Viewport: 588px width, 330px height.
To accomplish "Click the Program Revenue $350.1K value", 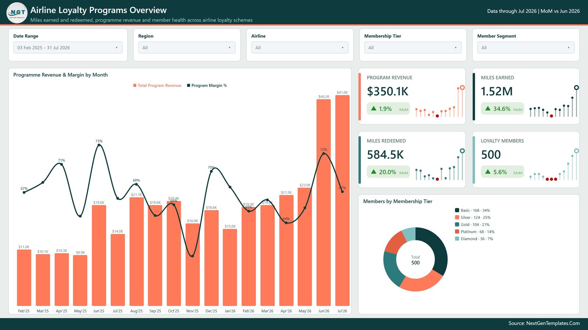I will point(388,91).
